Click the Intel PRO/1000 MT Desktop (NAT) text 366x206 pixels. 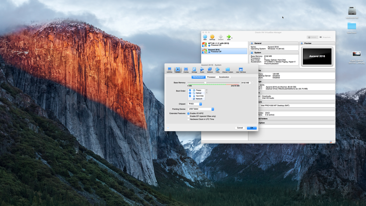(275, 105)
